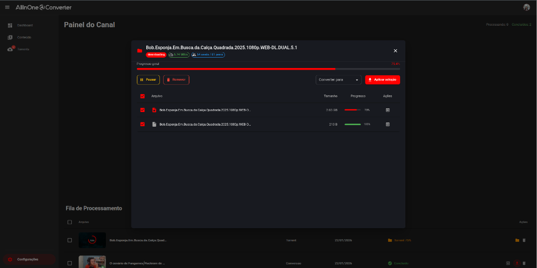The width and height of the screenshot is (537, 268).
Task: Click the overall progress bar (Progresso geral)
Action: [268, 69]
